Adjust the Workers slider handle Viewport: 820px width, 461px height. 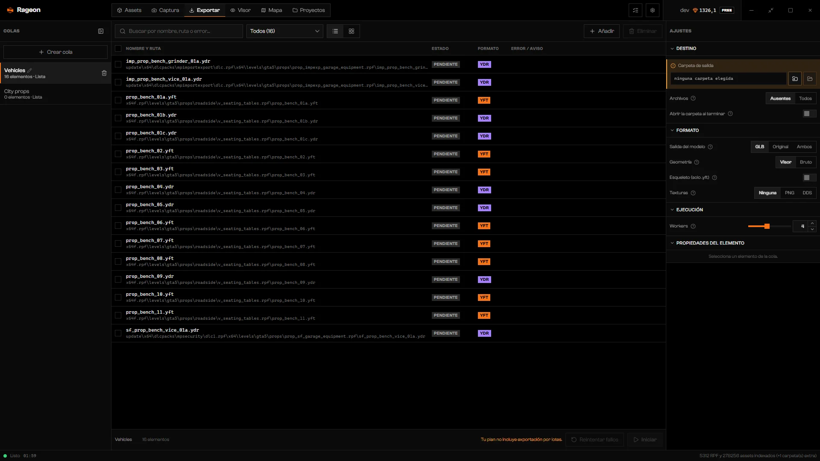(x=767, y=226)
